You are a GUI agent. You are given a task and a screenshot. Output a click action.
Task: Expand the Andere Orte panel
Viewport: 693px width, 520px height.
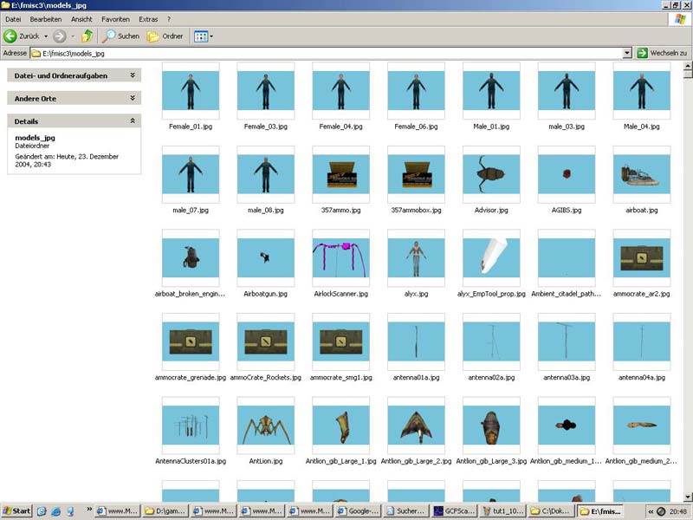[x=74, y=98]
